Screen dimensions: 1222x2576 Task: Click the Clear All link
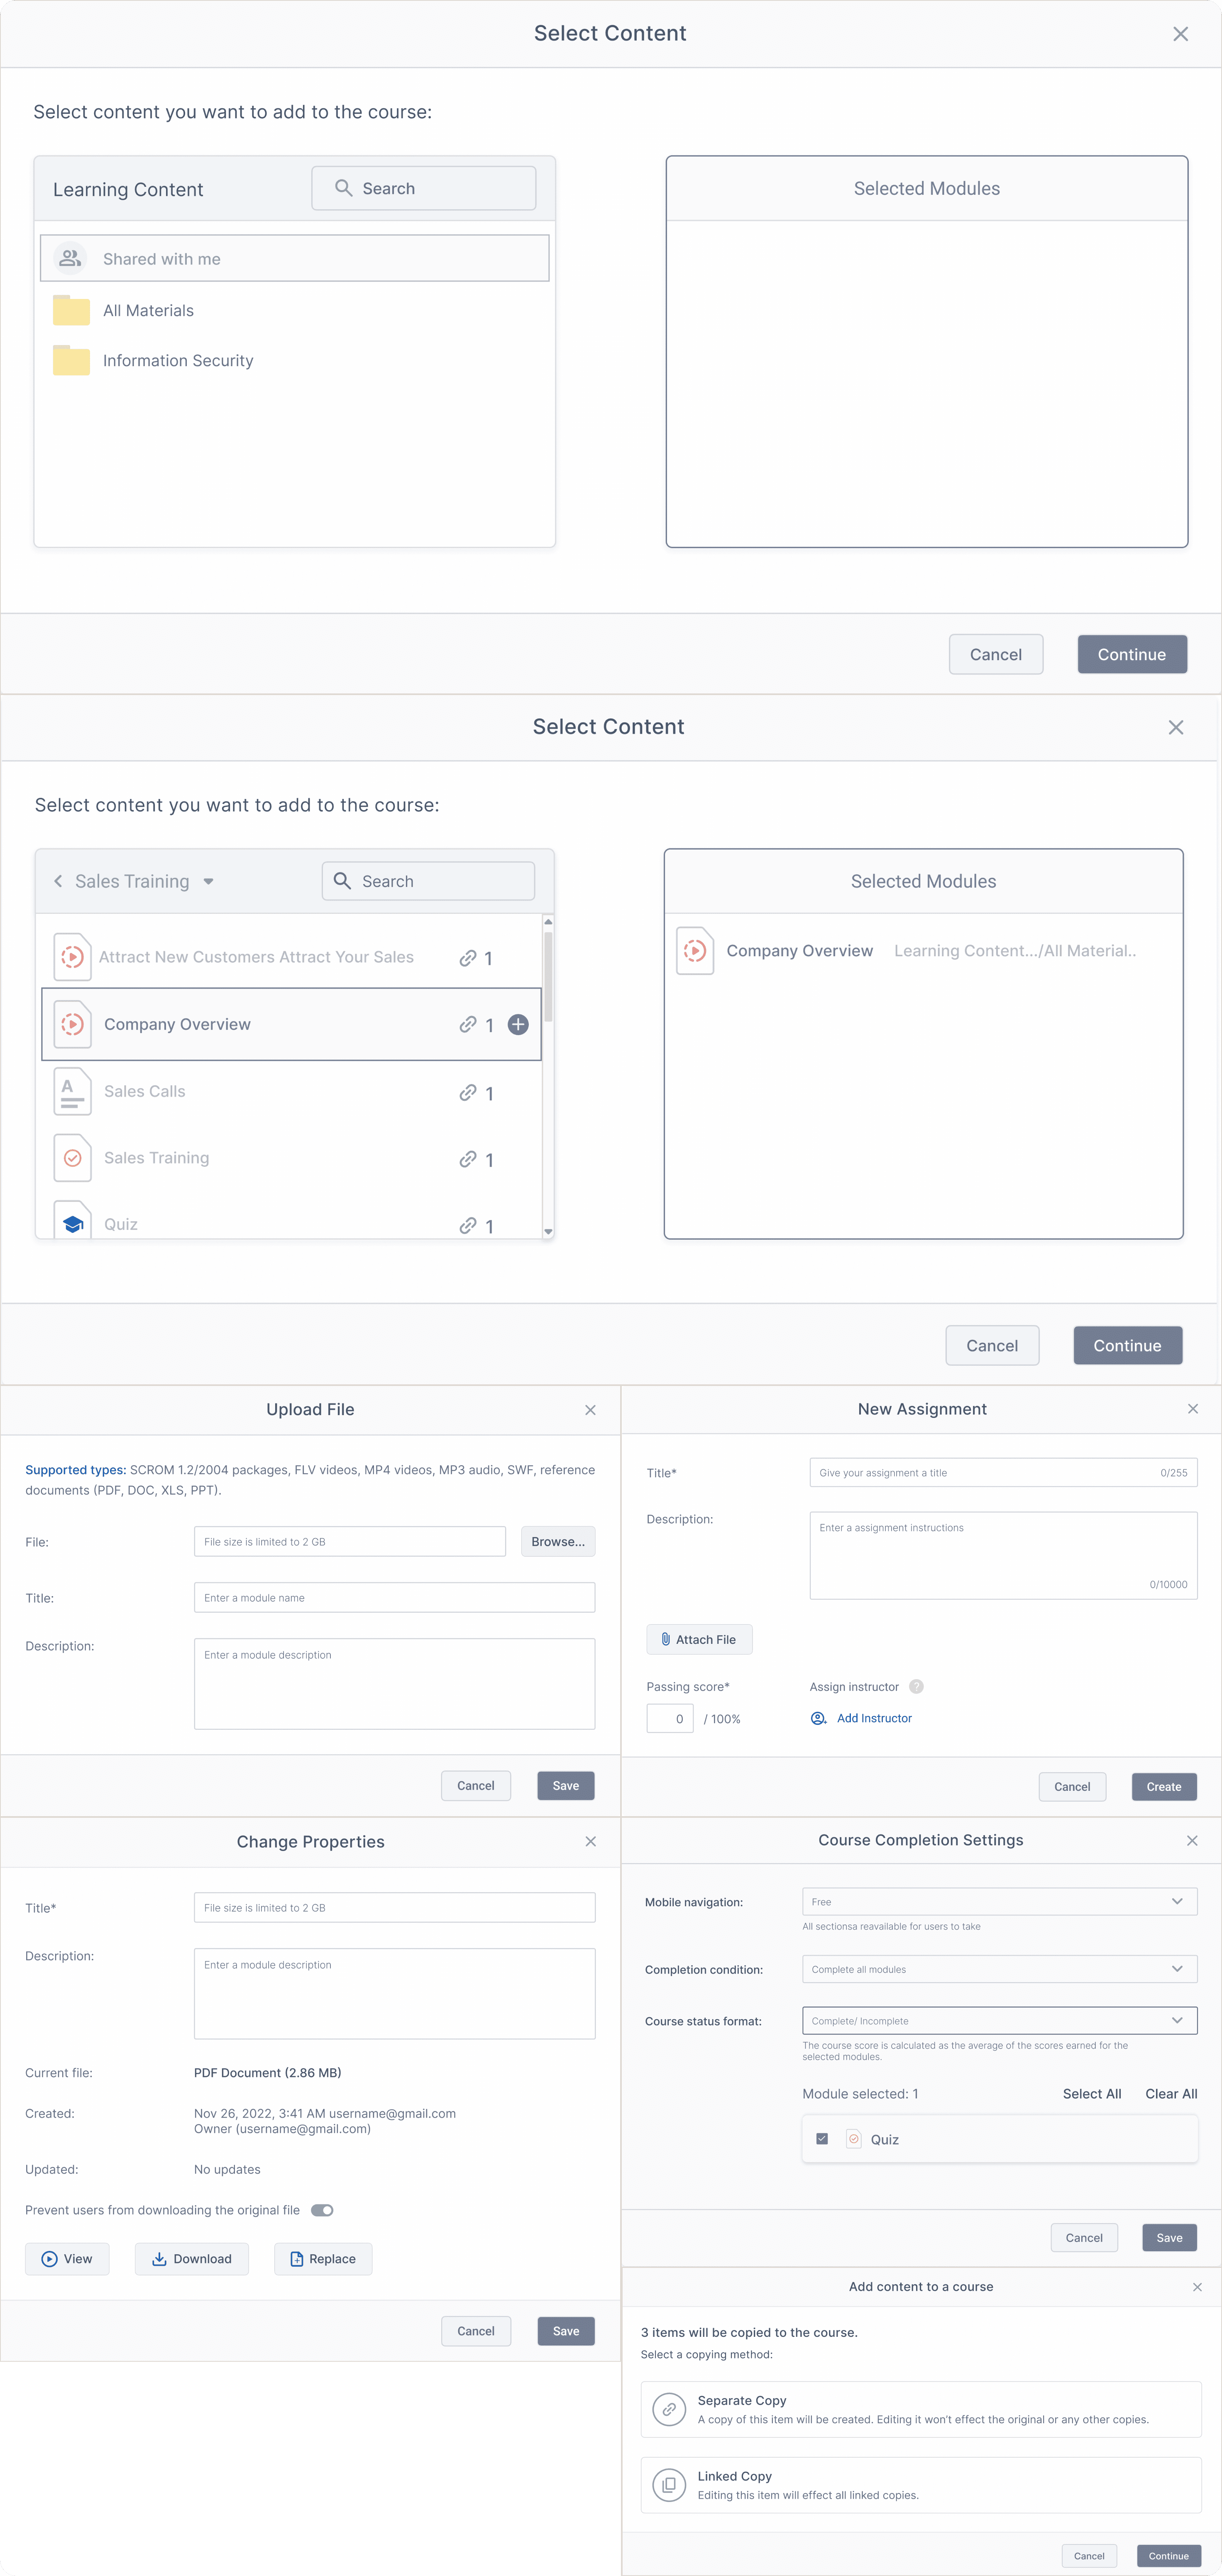click(x=1171, y=2093)
